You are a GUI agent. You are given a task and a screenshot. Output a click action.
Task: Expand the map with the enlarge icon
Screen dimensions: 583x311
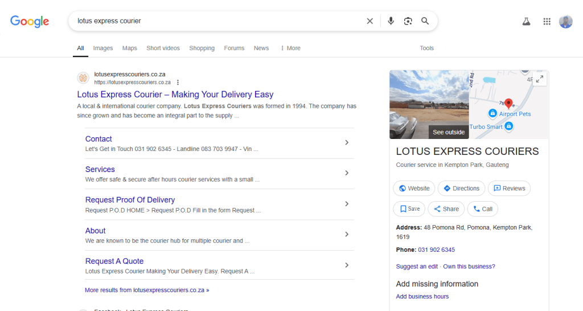pyautogui.click(x=540, y=79)
